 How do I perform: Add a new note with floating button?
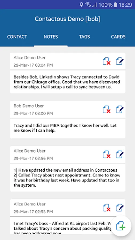(x=121, y=226)
